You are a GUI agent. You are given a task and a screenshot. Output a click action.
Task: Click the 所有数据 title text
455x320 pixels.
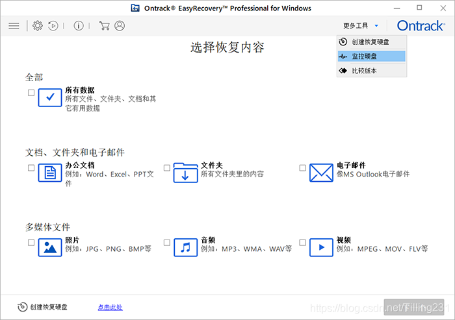coord(80,90)
